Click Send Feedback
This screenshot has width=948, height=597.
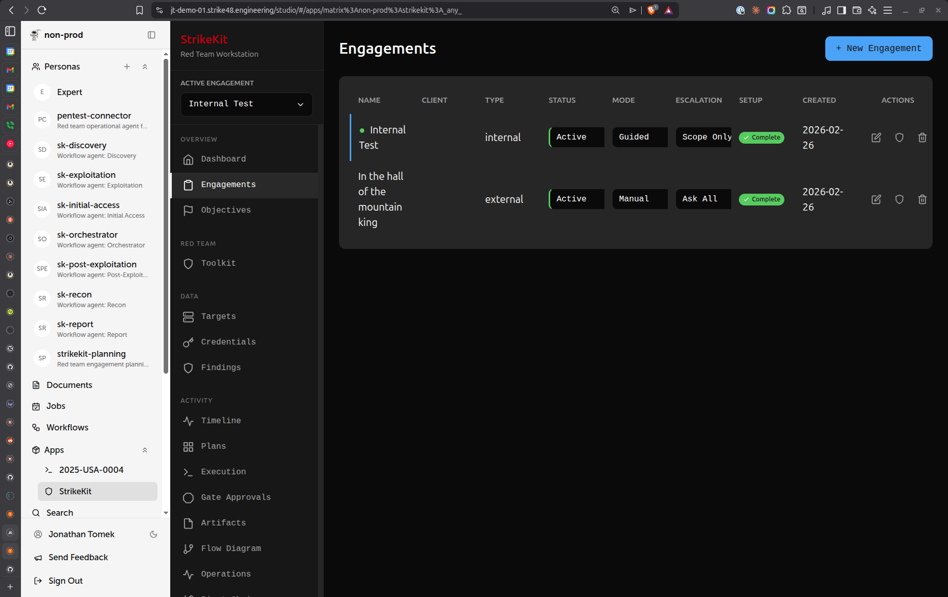78,557
